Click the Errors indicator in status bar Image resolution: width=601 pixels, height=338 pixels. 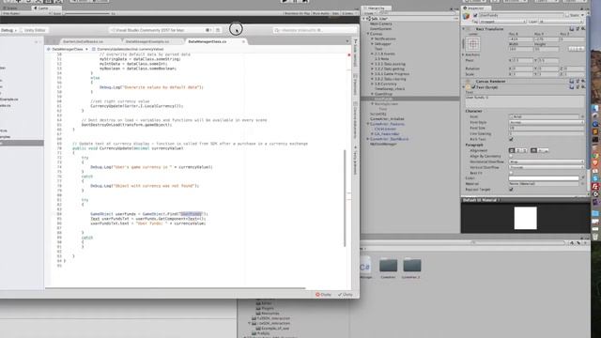(x=323, y=295)
